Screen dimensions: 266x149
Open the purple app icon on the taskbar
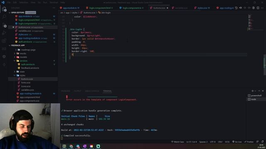pos(85,146)
